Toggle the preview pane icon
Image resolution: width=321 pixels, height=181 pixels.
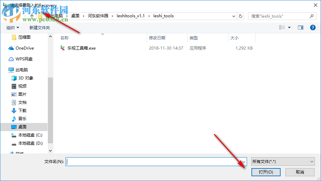[x=301, y=28]
